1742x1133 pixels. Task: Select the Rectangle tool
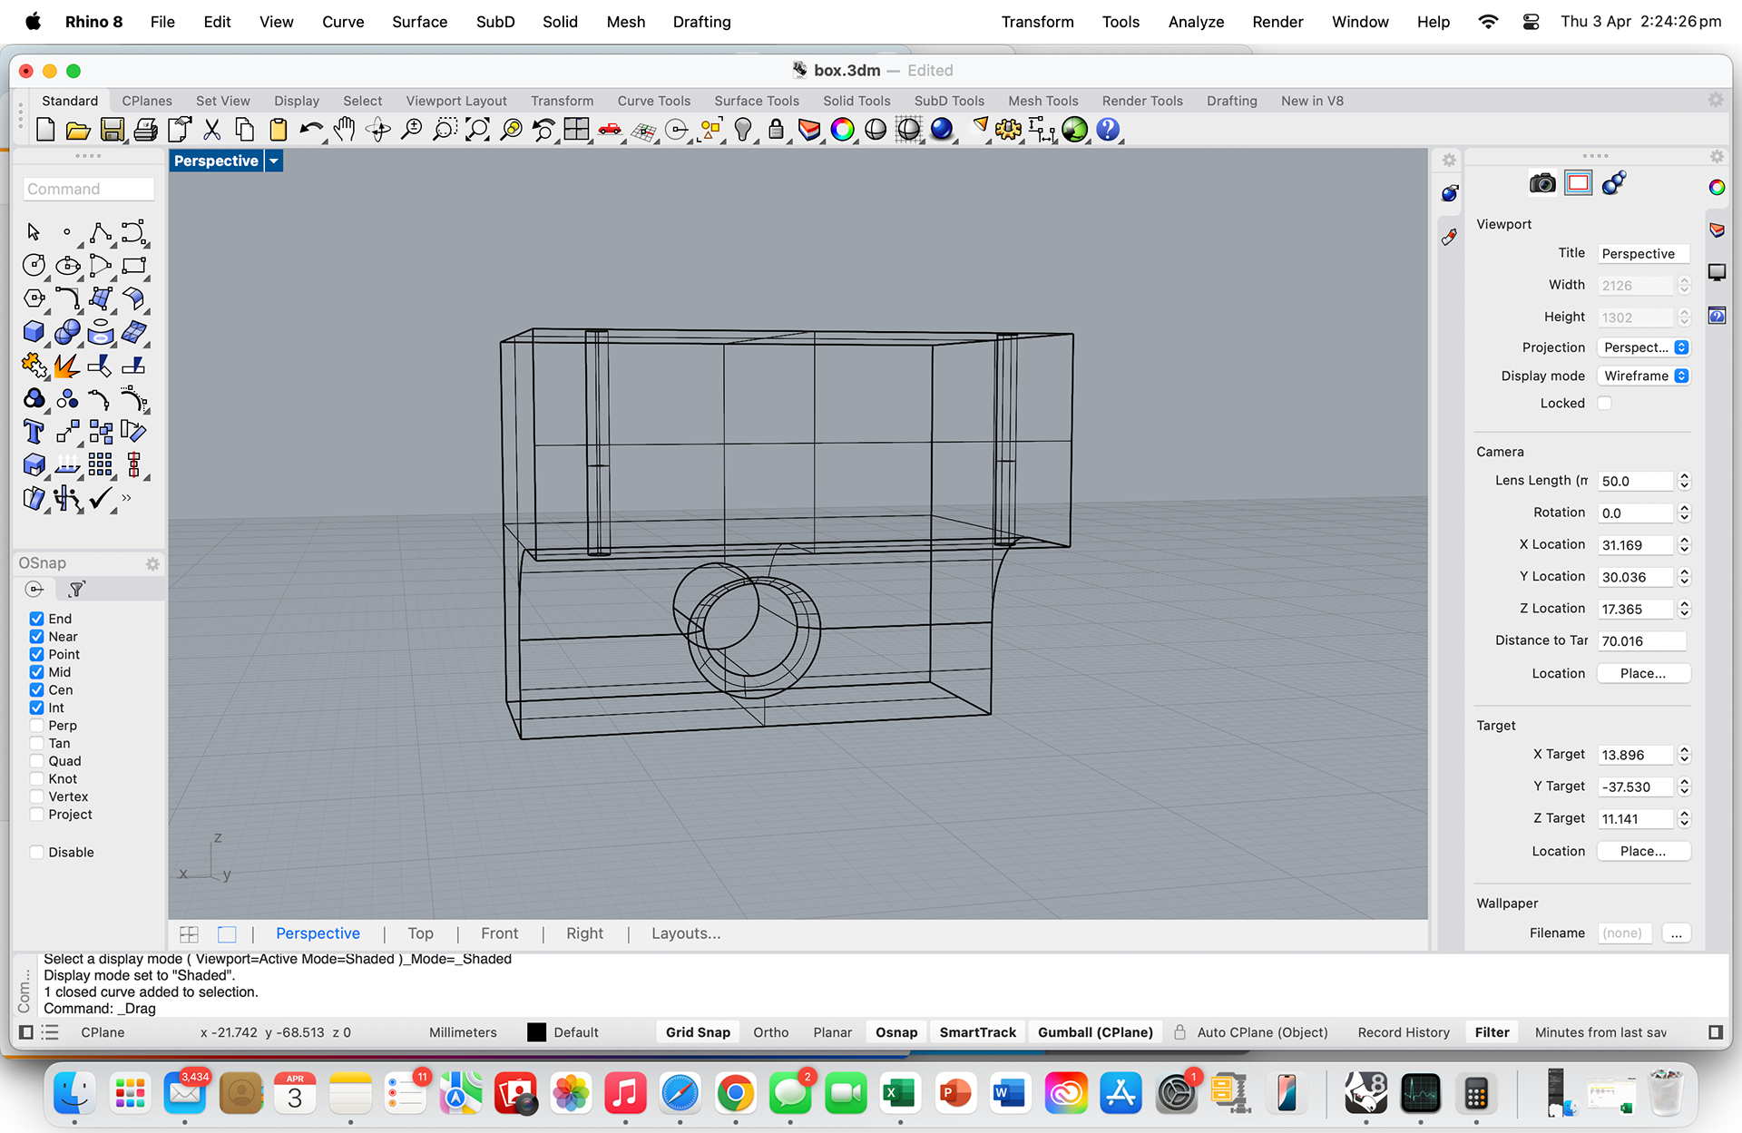(133, 265)
